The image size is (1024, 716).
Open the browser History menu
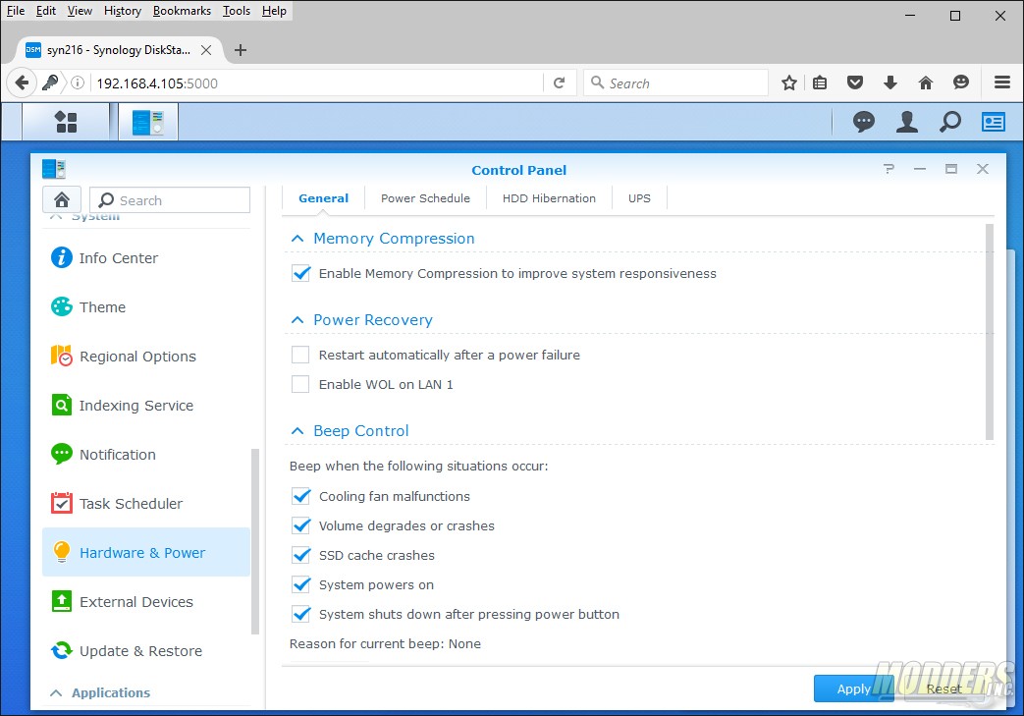click(x=122, y=11)
